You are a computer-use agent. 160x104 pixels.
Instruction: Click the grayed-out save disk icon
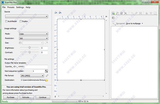[121, 13]
